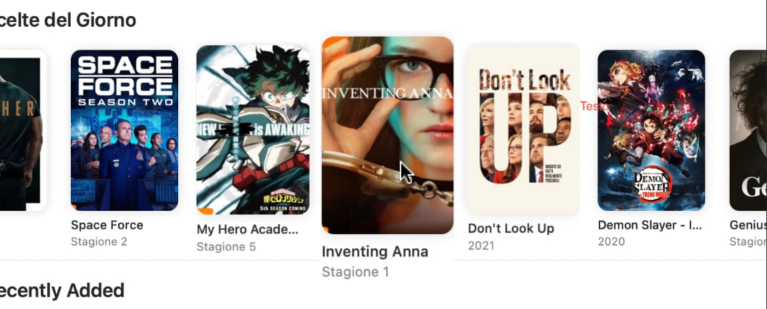Click the truncated My Hero Acade... title
Viewport: 767px width, 309px height.
248,230
